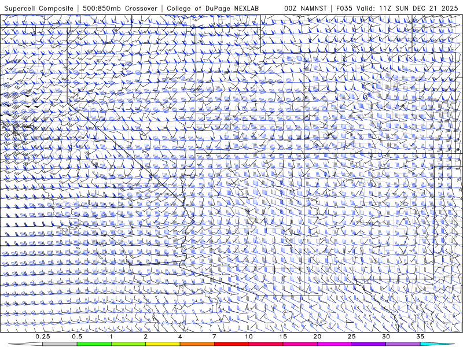Viewport: 463px width, 347px height.
Task: Select the lime yellow-green color bar segment
Action: [128, 344]
